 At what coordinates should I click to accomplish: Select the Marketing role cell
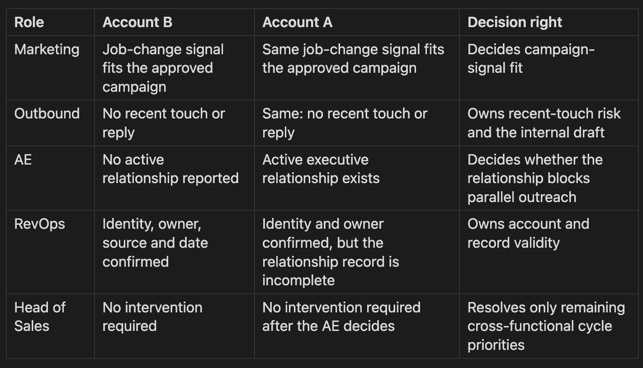pos(50,68)
